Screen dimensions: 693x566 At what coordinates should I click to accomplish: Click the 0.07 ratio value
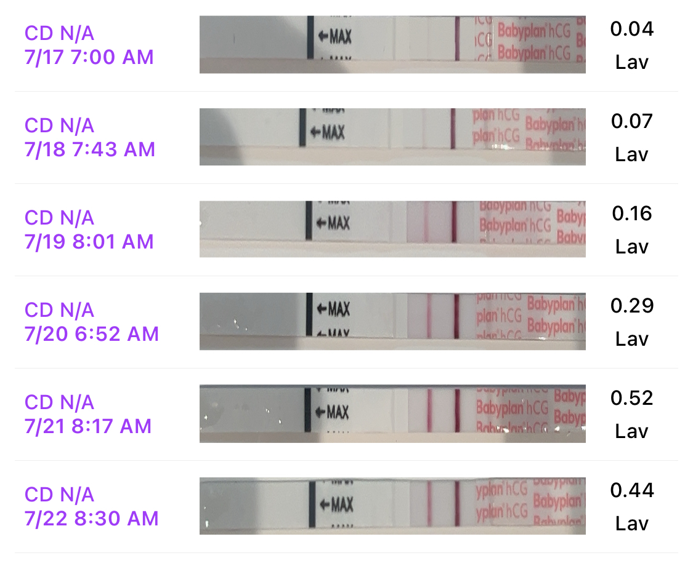[631, 121]
